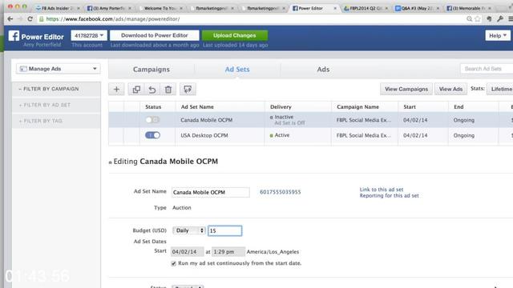
Task: Switch to the Memorable Facebook browser tab
Action: pyautogui.click(x=468, y=8)
